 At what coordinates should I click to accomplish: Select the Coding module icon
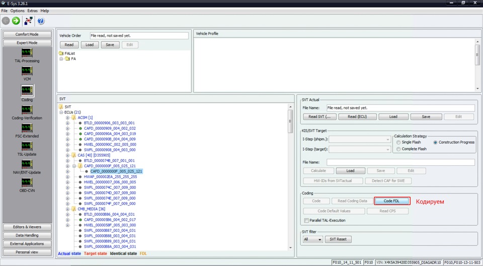click(27, 90)
